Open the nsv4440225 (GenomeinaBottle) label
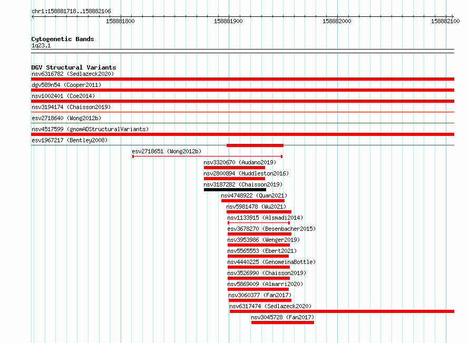 click(271, 262)
